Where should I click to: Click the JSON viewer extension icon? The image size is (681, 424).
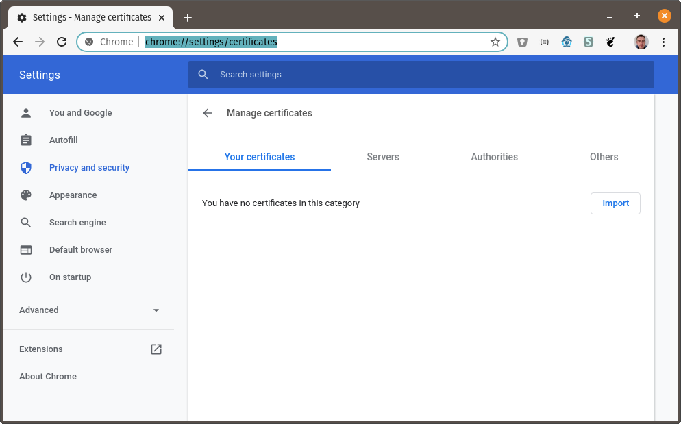[544, 42]
